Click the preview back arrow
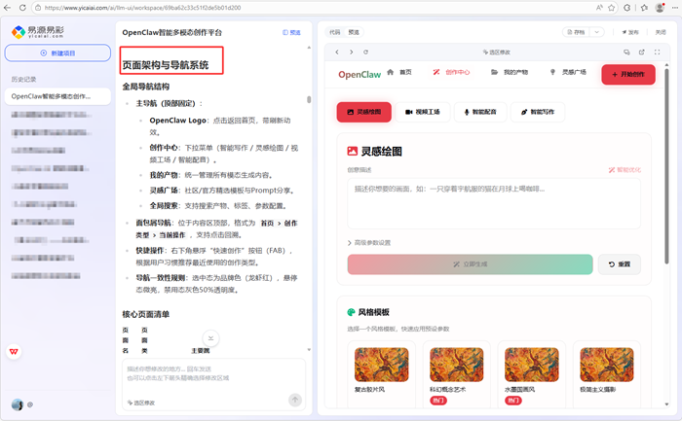The width and height of the screenshot is (682, 421). tap(336, 52)
